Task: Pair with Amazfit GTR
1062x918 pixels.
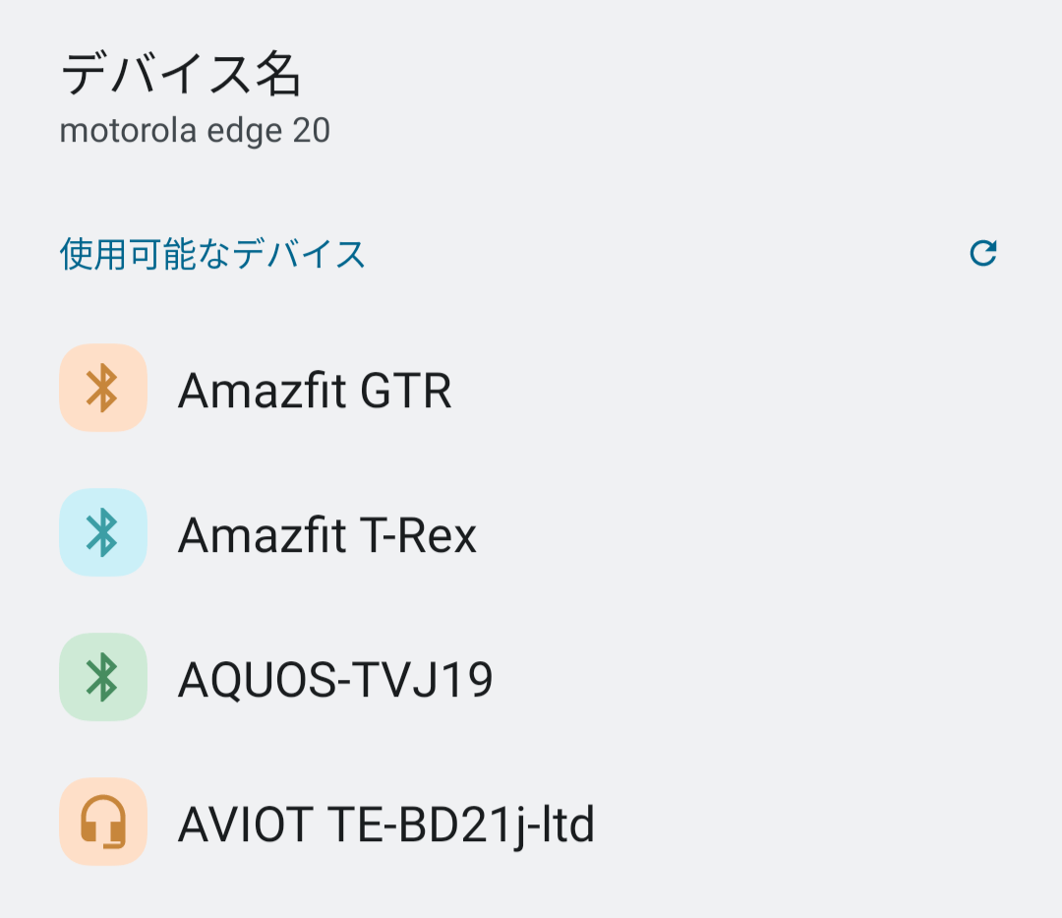Action: click(x=315, y=390)
